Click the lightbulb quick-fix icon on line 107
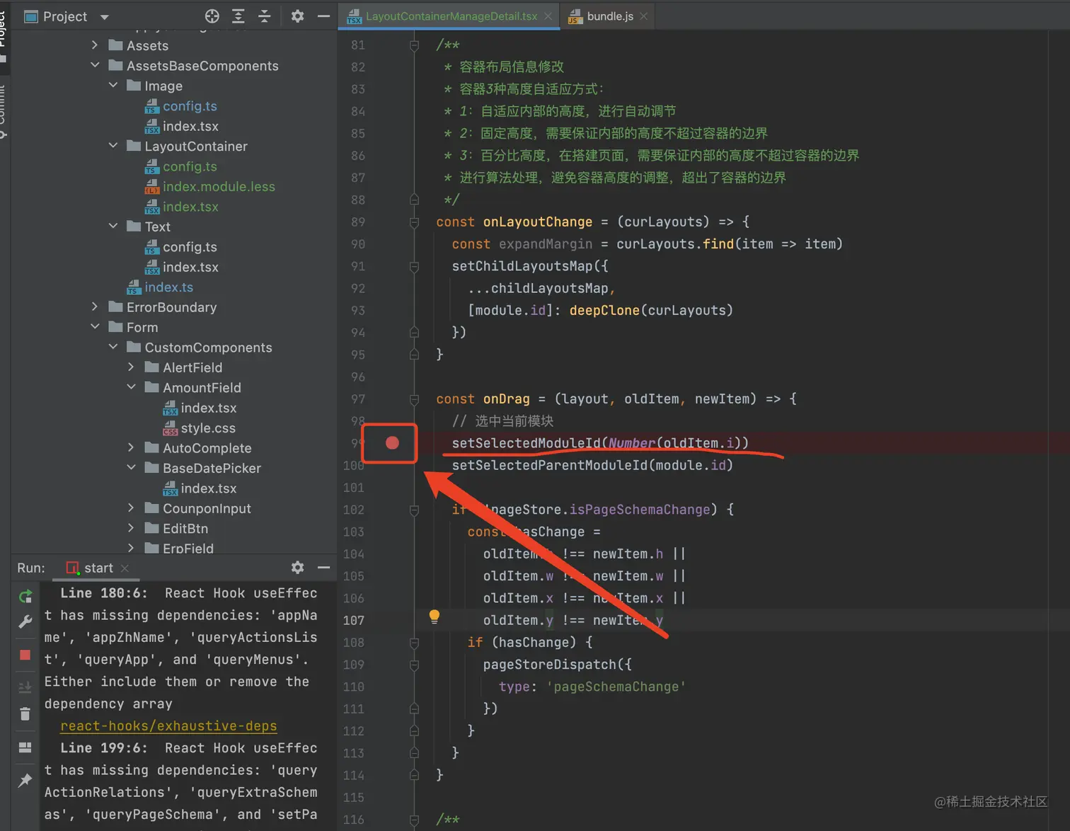Viewport: 1070px width, 831px height. click(435, 617)
